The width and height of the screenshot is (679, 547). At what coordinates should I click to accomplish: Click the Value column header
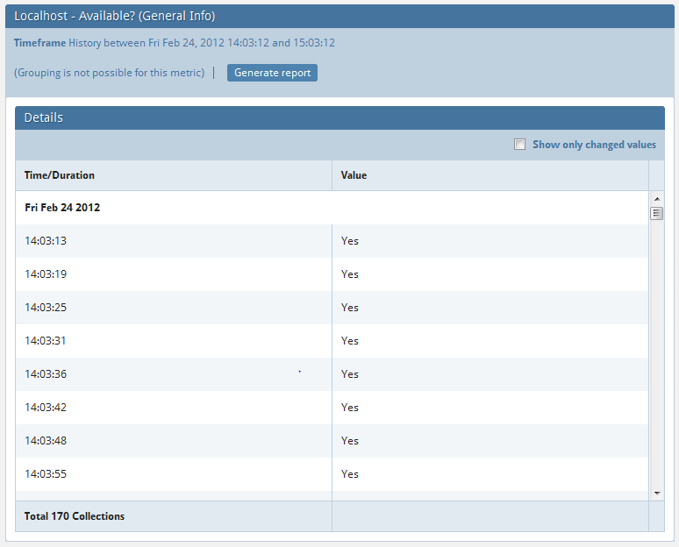354,175
